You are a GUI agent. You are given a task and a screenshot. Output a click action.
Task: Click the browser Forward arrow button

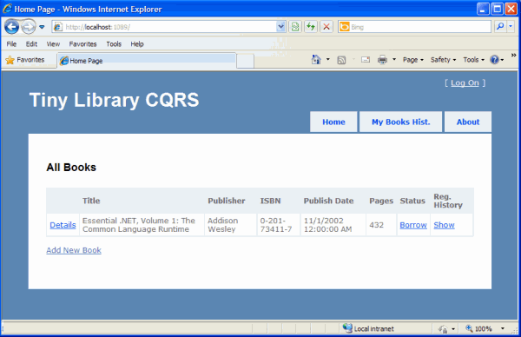(29, 27)
